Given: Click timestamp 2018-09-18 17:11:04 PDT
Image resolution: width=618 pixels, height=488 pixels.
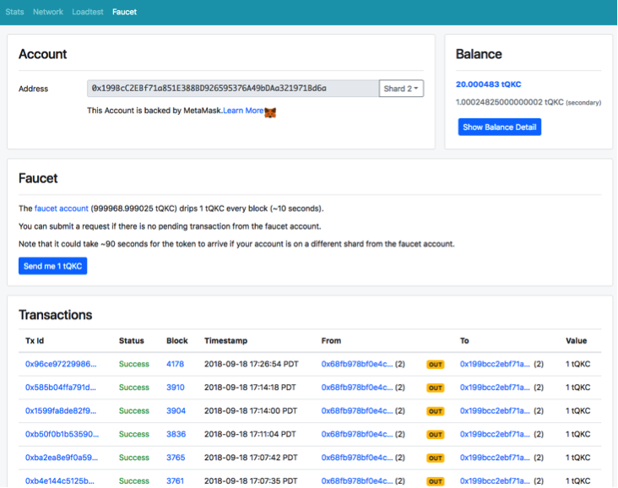Looking at the screenshot, I should [x=250, y=434].
